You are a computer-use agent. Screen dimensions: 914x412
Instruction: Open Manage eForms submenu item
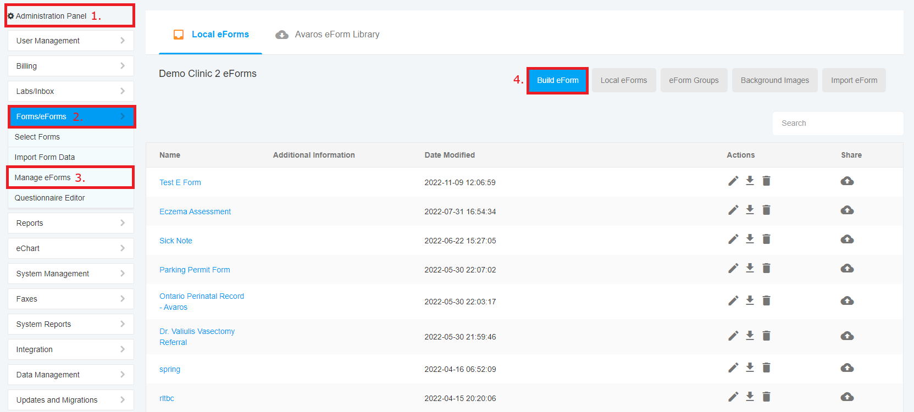point(71,177)
